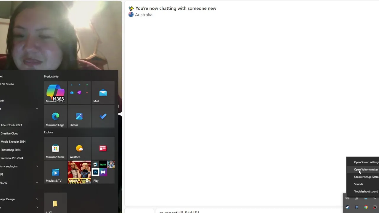Open the Microsoft Store tile
The width and height of the screenshot is (379, 213).
coord(55,149)
